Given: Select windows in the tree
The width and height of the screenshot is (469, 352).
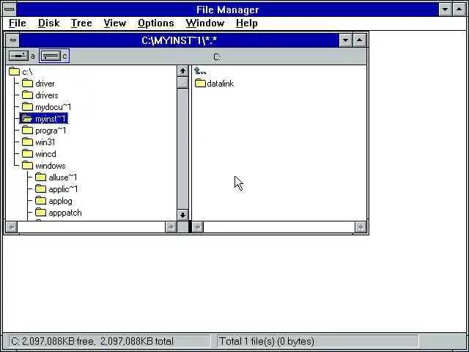Looking at the screenshot, I should [x=51, y=166].
